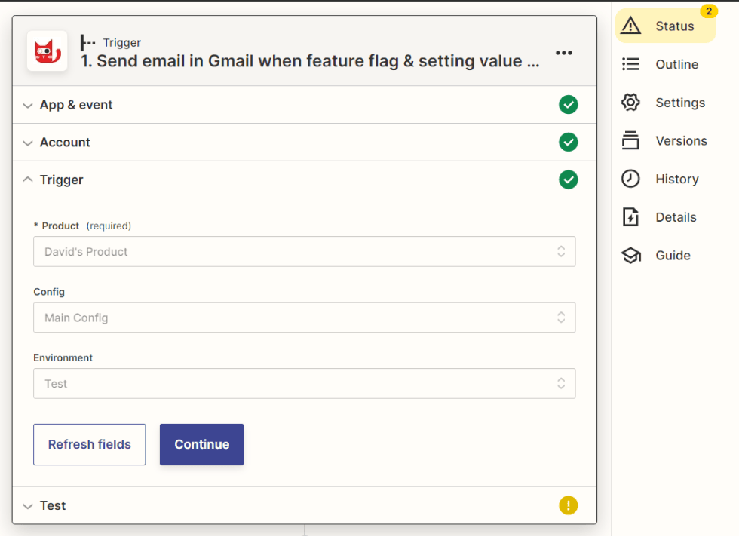Click the yellow warning indicator on the Test section
Image resolution: width=739 pixels, height=537 pixels.
point(569,505)
